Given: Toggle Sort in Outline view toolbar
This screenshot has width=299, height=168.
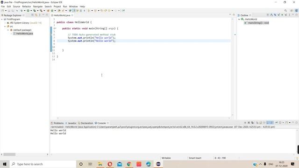Looking at the screenshot, I should [x=271, y=15].
